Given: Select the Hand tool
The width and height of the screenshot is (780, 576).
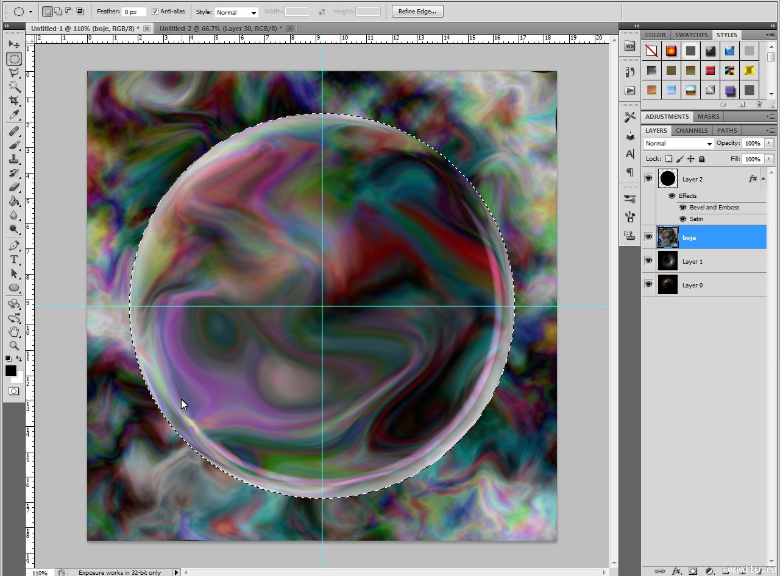Looking at the screenshot, I should click(x=14, y=332).
